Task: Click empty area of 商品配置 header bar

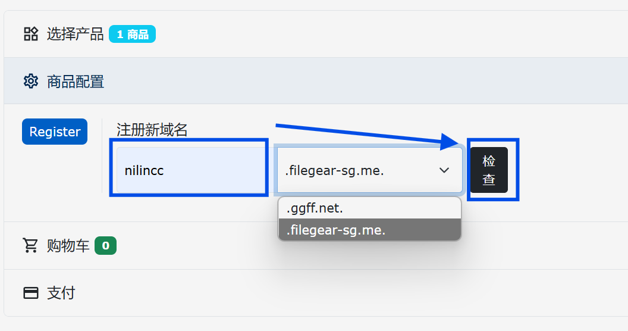Action: tap(357, 81)
